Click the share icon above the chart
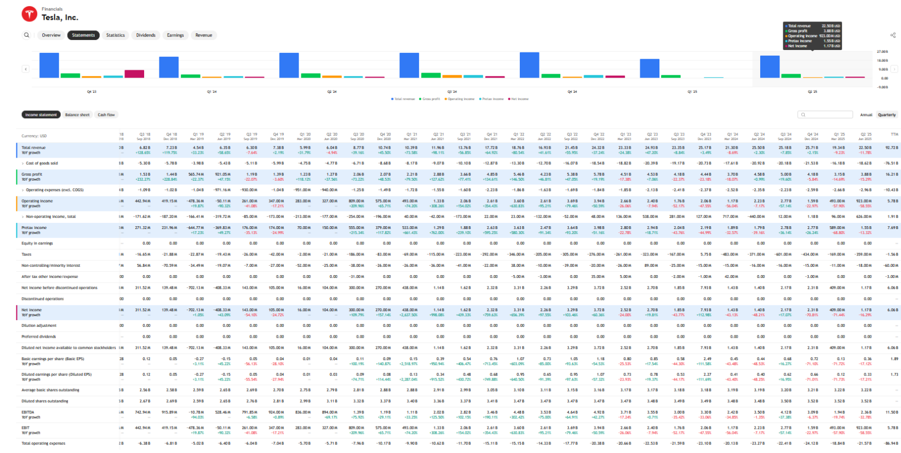 point(893,35)
